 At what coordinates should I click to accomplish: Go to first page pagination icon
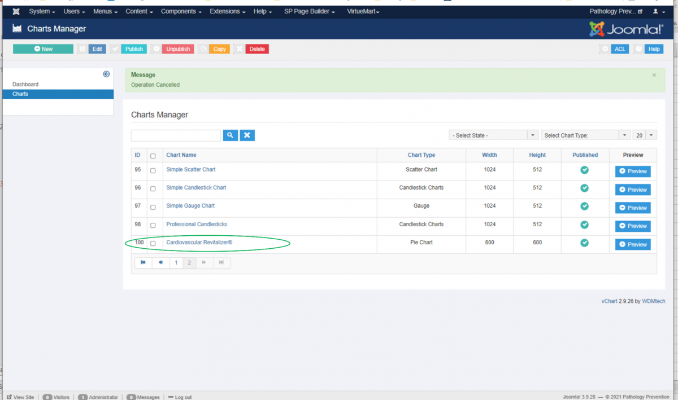tap(143, 262)
